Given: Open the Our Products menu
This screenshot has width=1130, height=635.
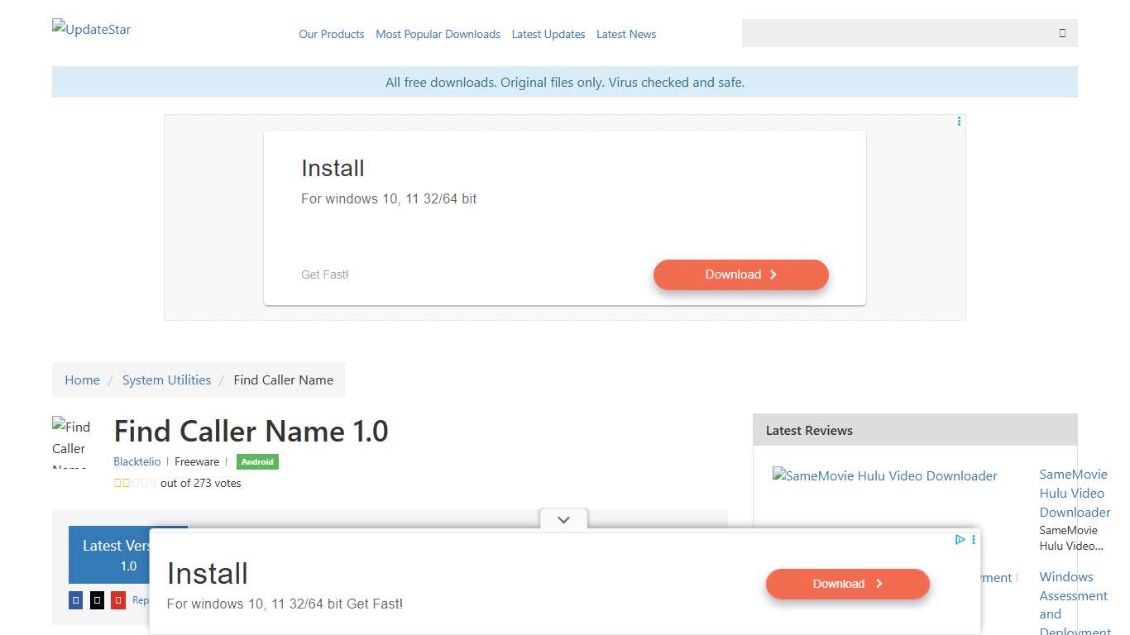Looking at the screenshot, I should [x=331, y=35].
